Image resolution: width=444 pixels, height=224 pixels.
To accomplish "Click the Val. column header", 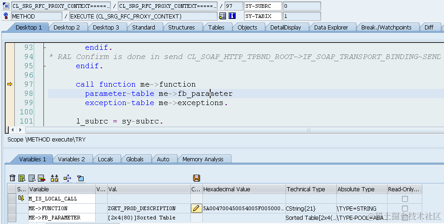I will (x=149, y=189).
